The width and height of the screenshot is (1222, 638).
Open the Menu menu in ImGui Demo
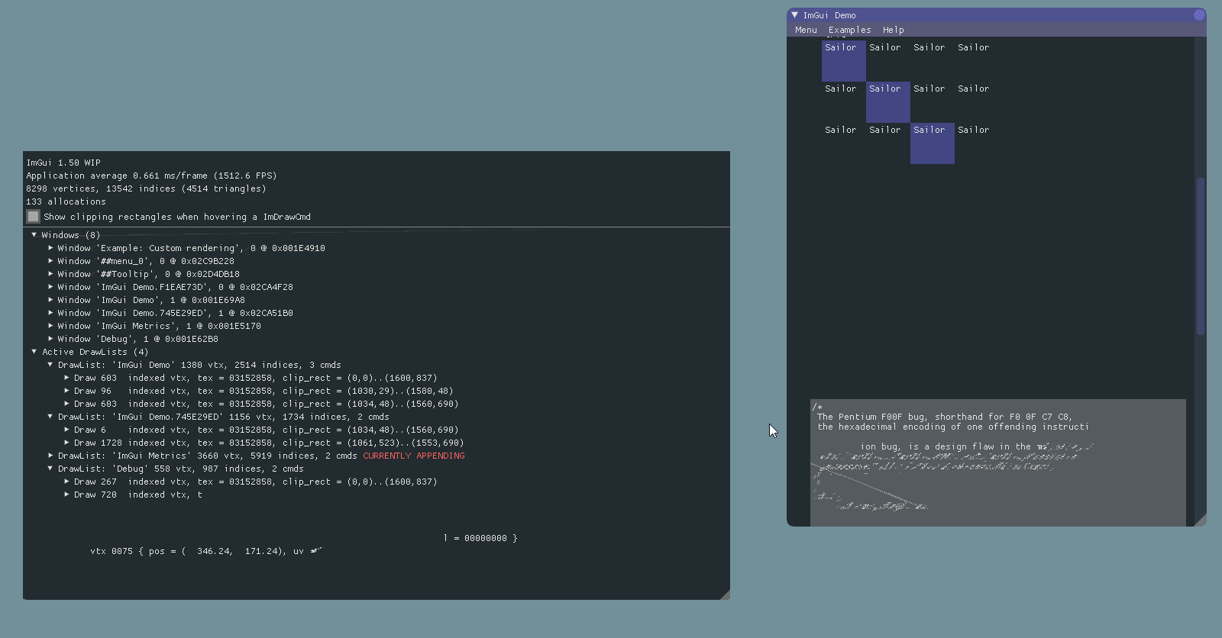click(x=806, y=30)
